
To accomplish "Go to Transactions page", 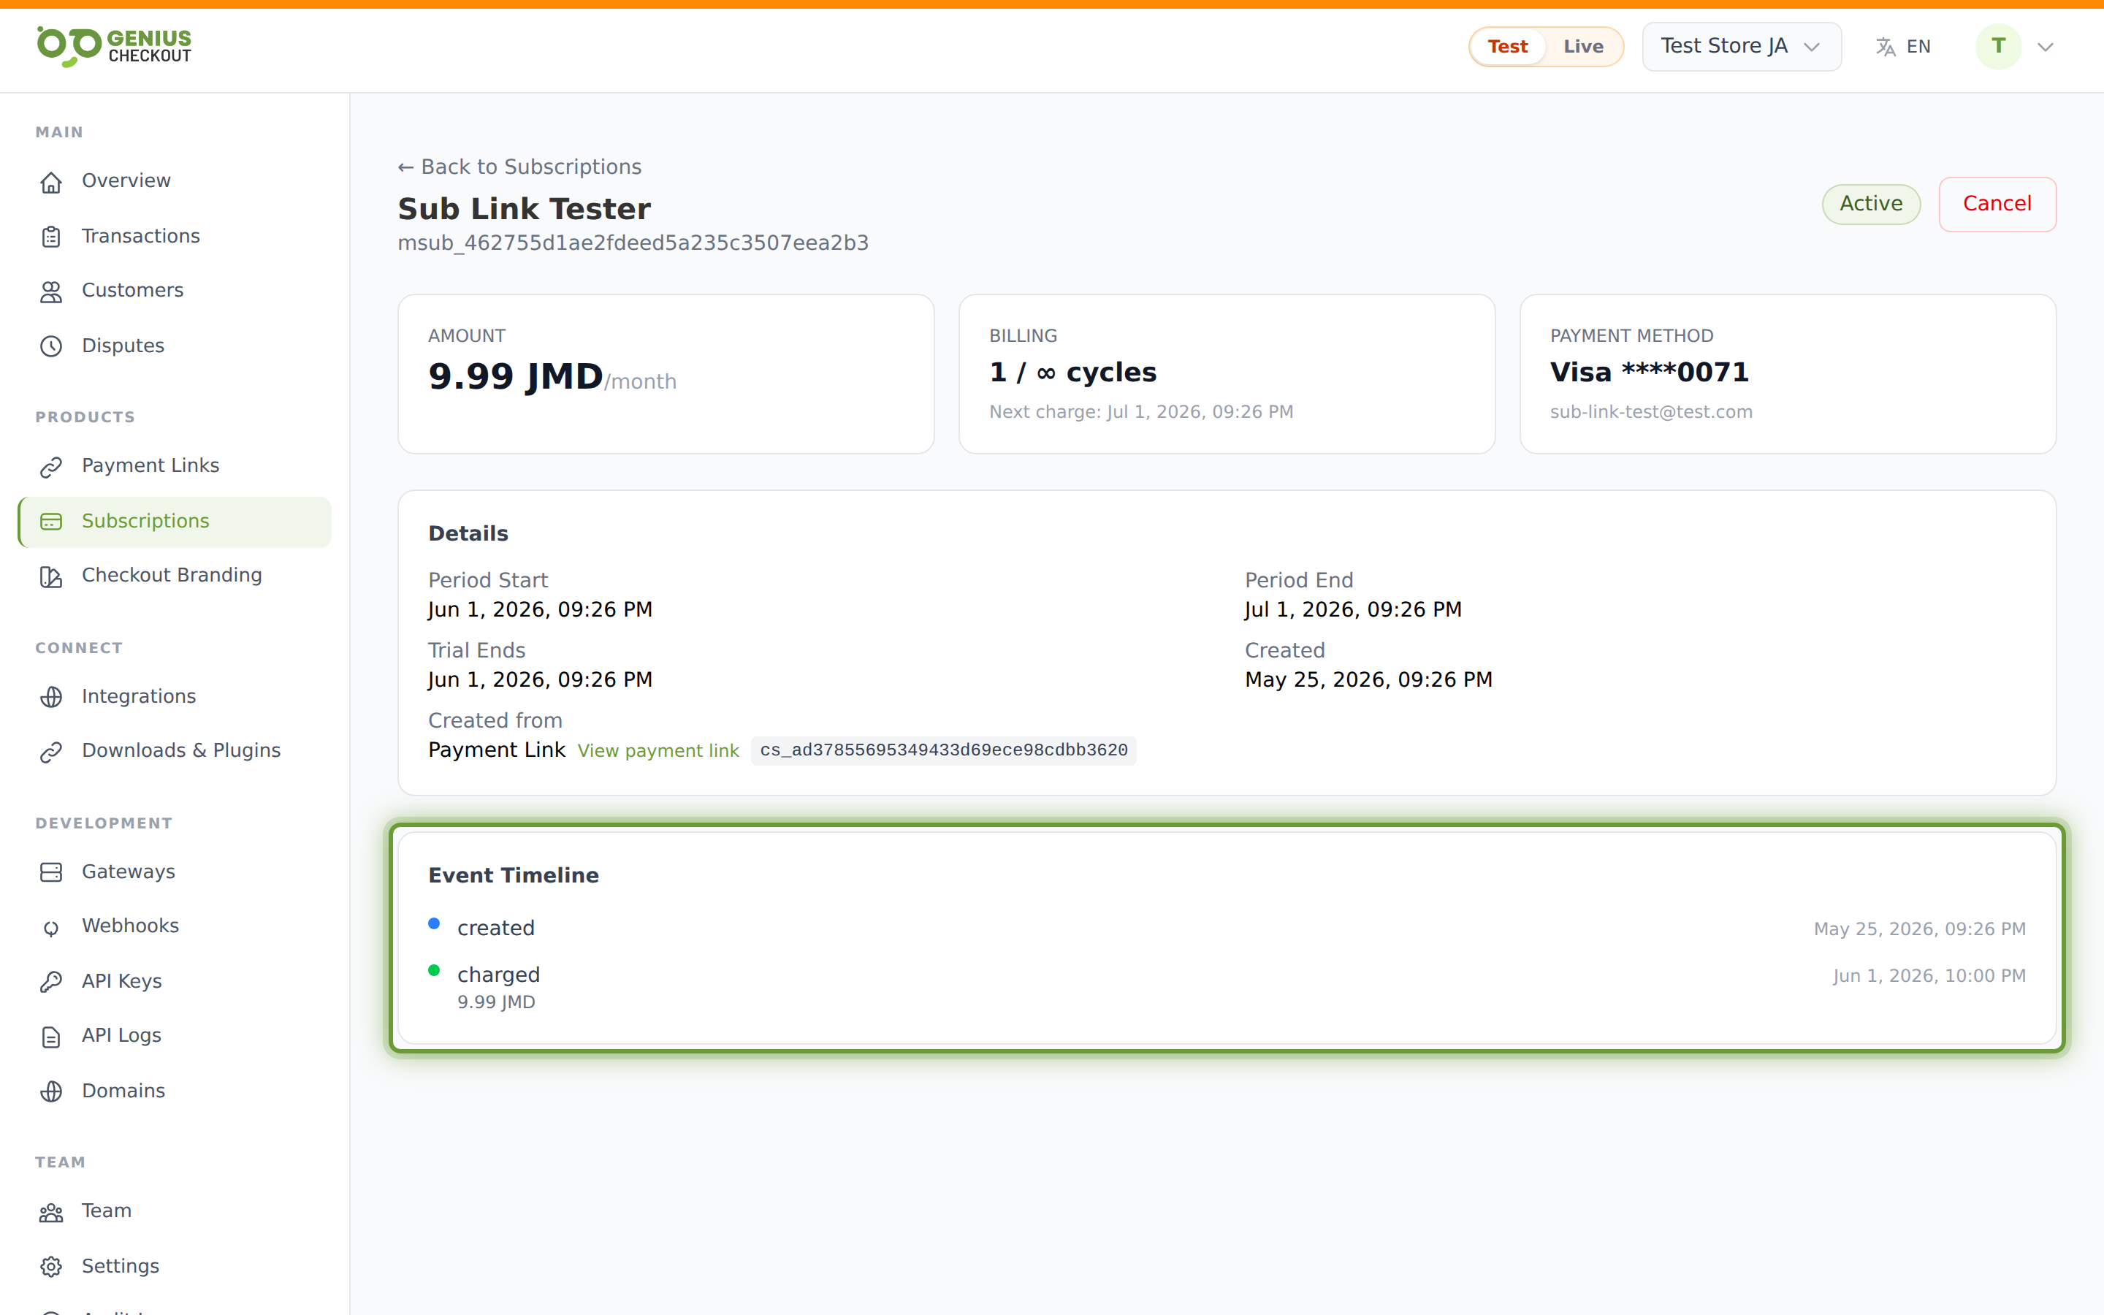I will [175, 237].
